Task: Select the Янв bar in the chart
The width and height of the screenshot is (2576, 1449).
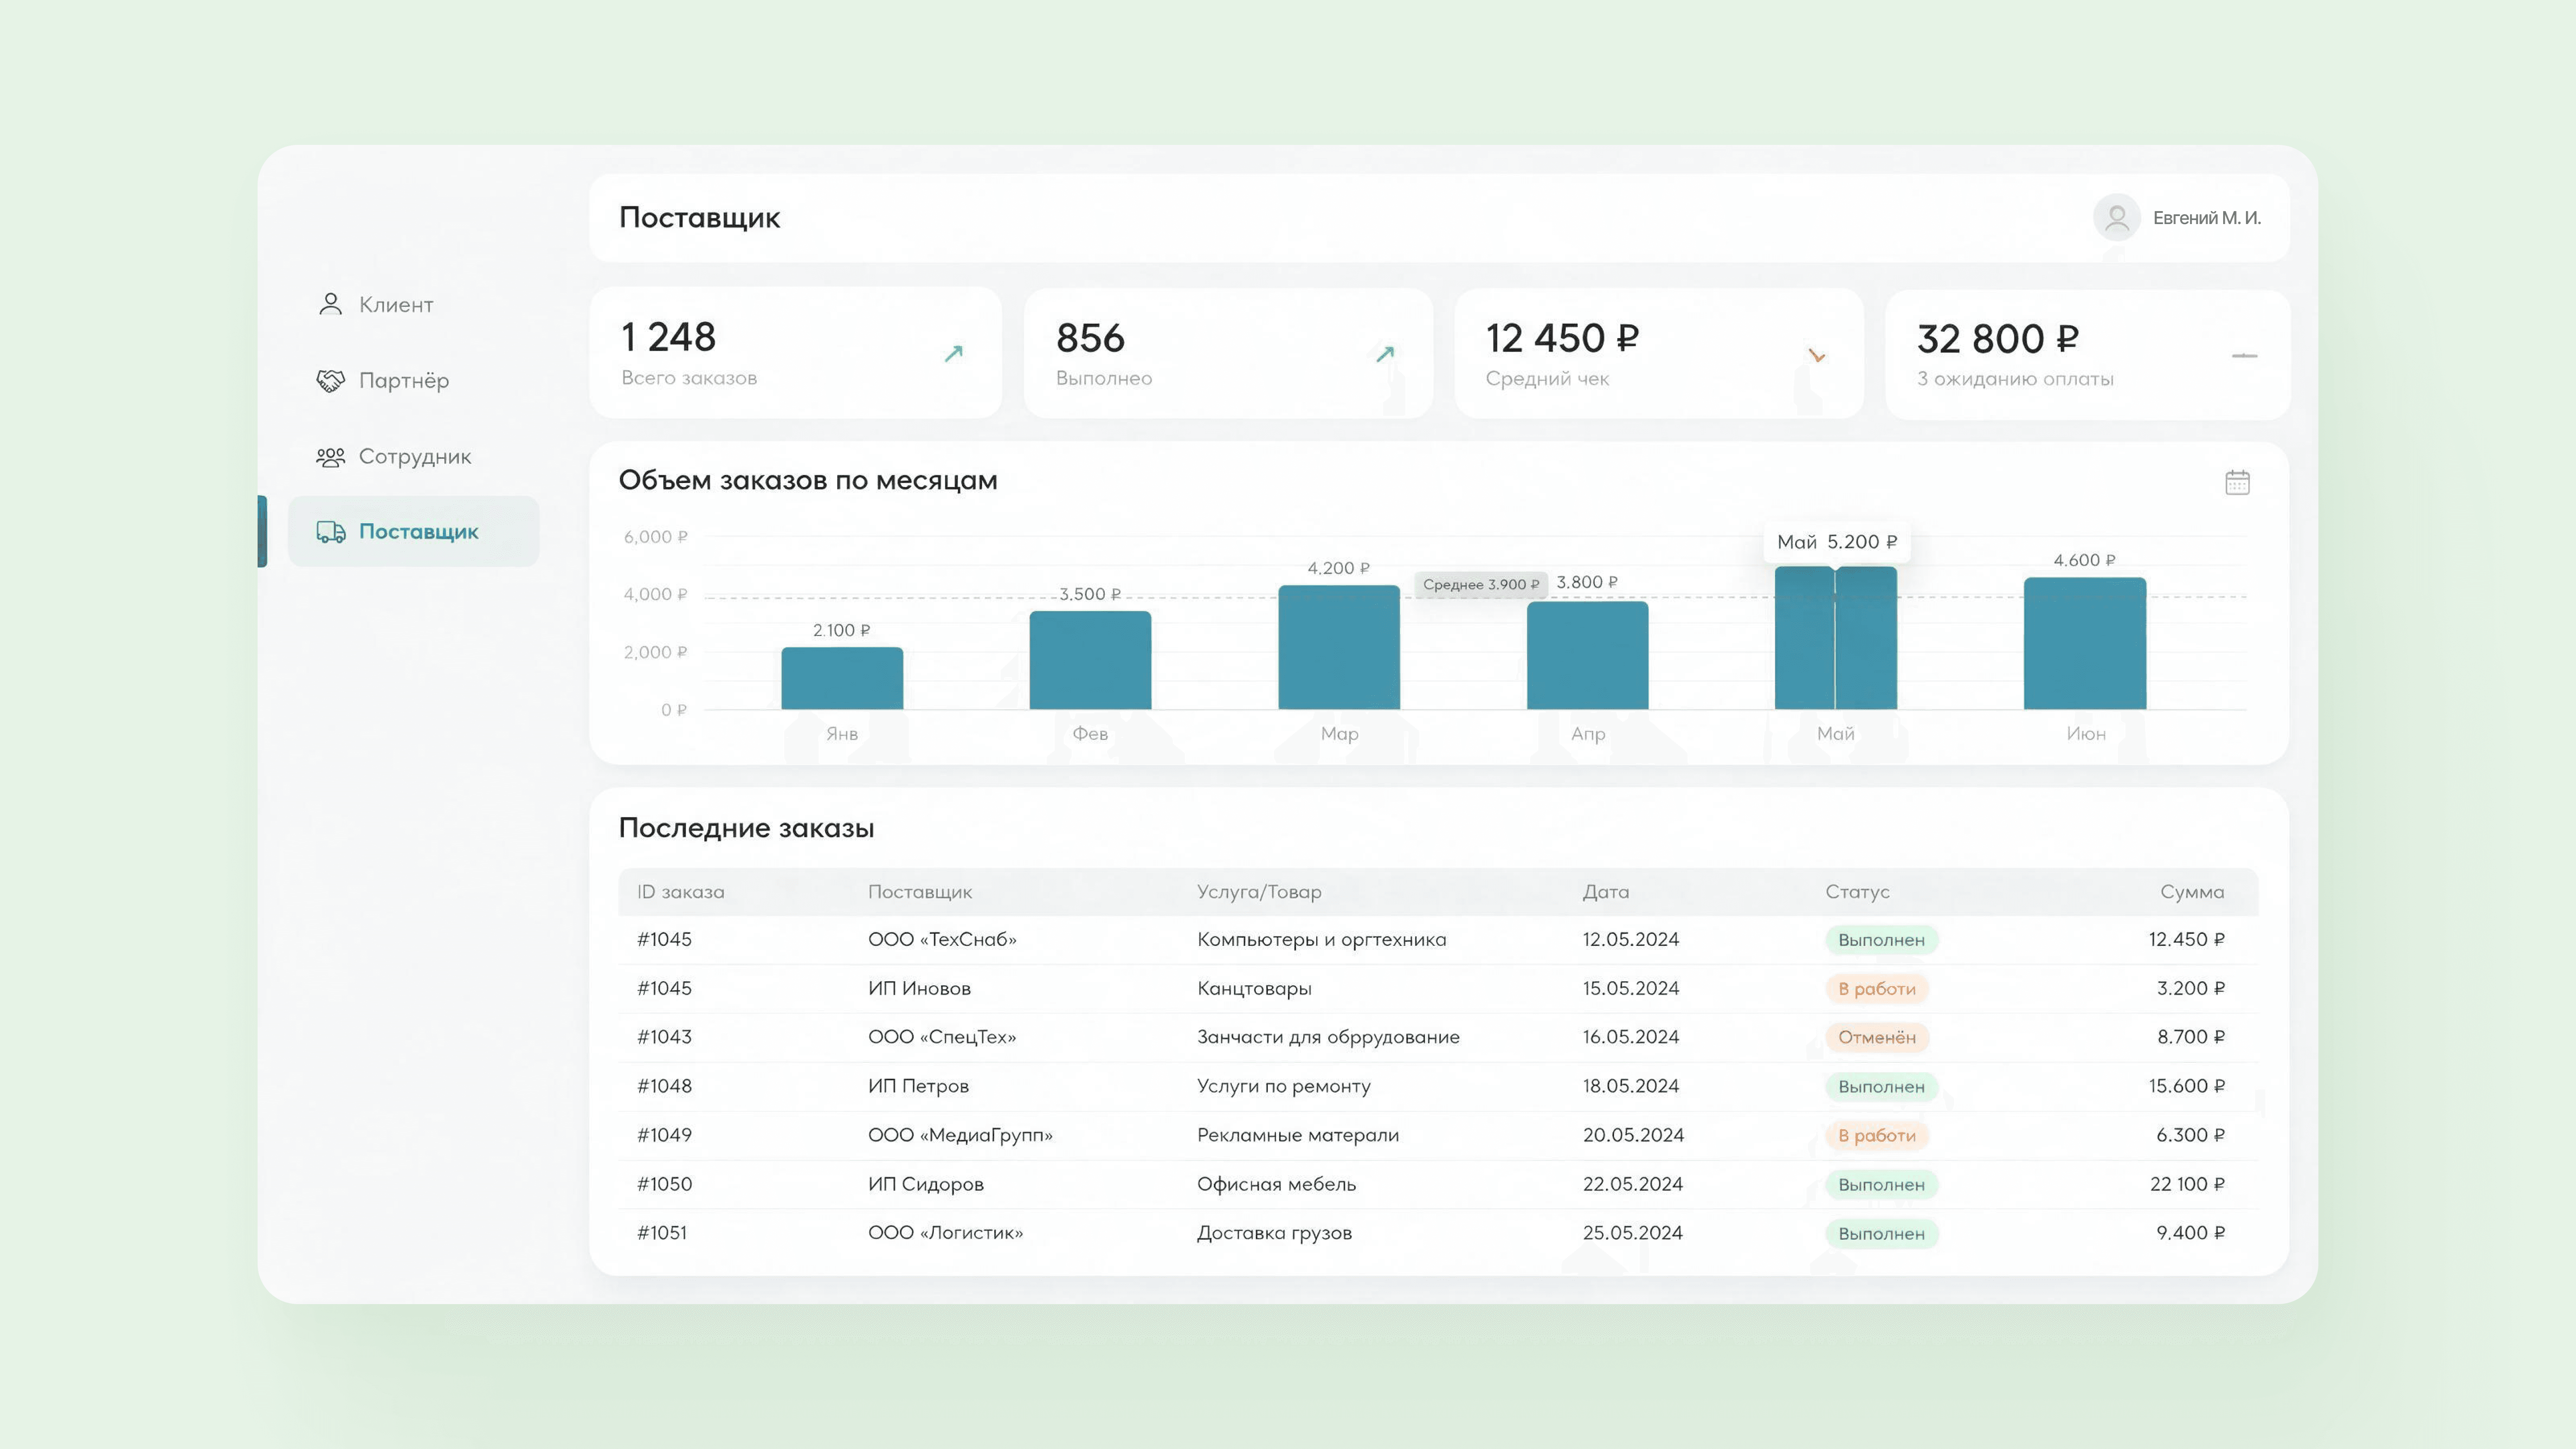Action: pyautogui.click(x=842, y=678)
